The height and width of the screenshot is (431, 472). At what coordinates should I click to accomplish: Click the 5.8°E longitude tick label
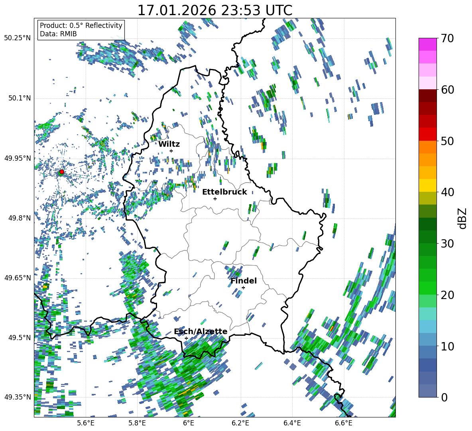[x=137, y=423]
